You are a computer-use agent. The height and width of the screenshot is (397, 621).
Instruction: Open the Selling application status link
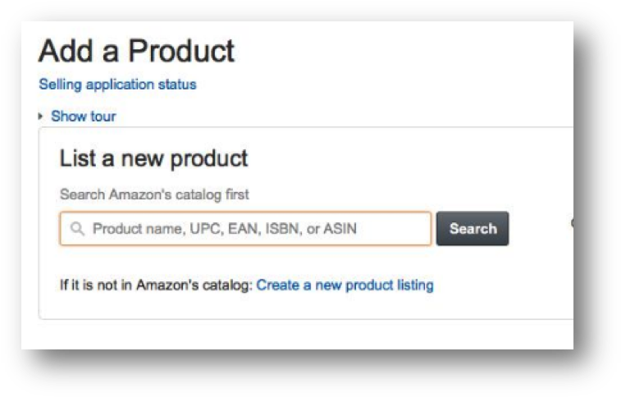117,84
